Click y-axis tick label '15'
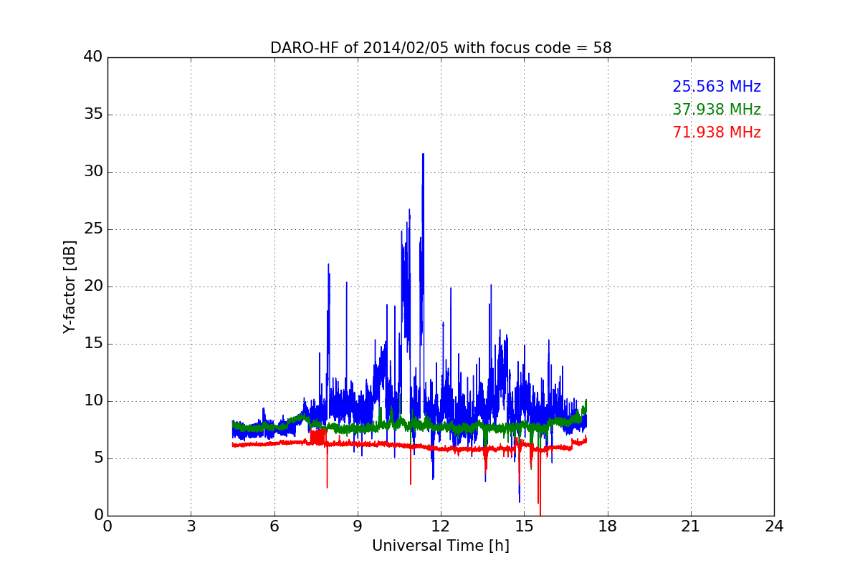Screen dimensions: 860x573 point(93,344)
